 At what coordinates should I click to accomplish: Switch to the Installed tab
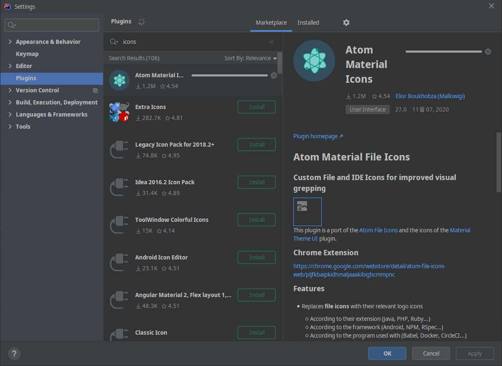[308, 23]
